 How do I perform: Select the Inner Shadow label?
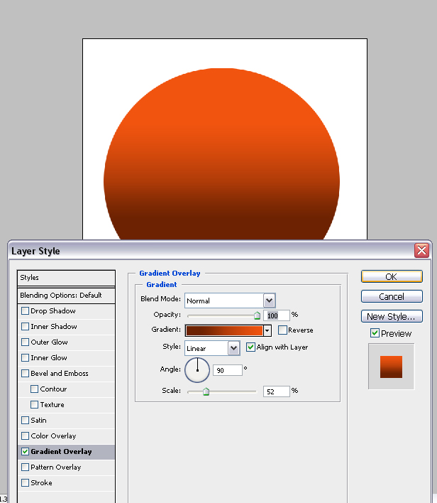tap(53, 327)
